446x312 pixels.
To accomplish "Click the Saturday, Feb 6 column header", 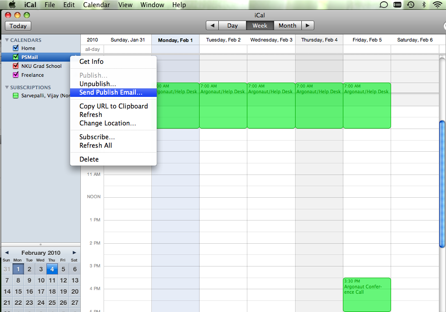I will (415, 40).
